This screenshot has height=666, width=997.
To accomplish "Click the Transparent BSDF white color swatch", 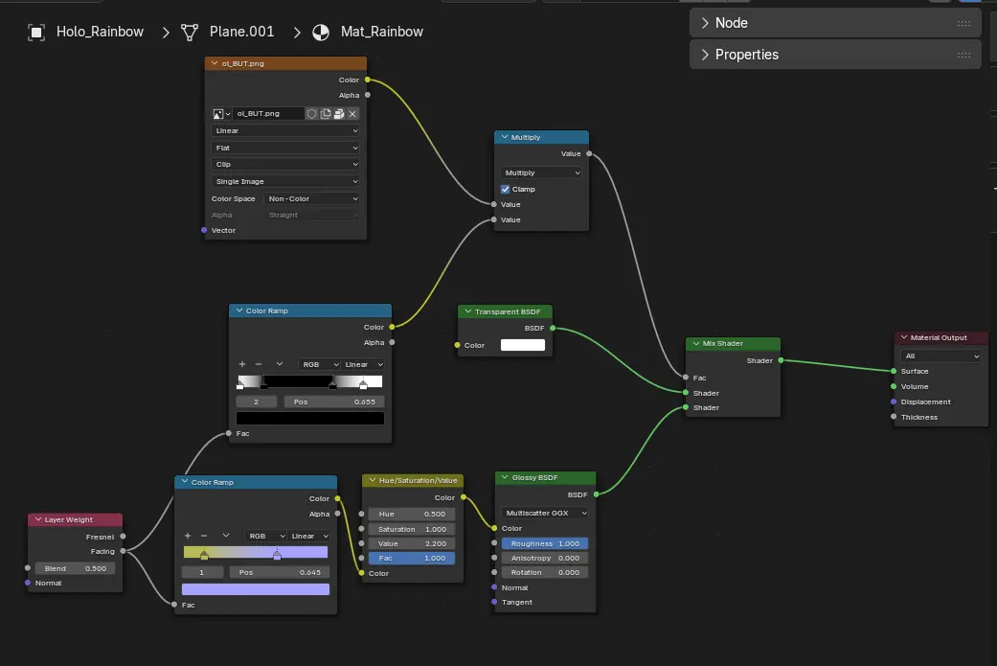I will (x=523, y=345).
